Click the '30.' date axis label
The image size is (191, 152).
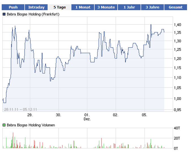[x=58, y=115]
